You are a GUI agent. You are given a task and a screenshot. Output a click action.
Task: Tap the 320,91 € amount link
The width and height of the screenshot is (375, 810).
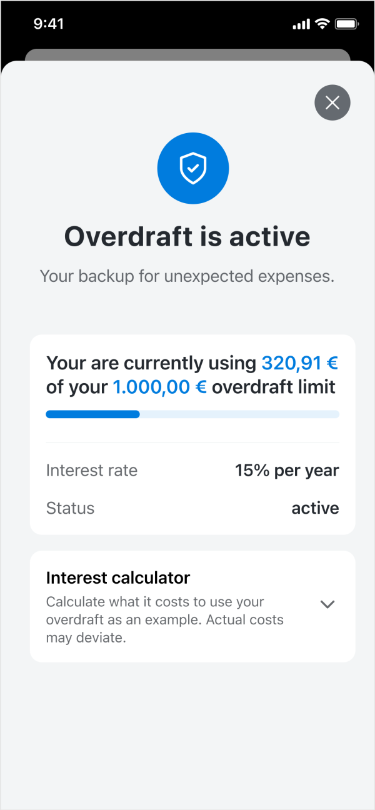coord(299,362)
